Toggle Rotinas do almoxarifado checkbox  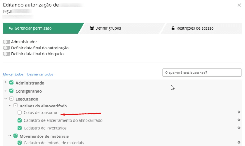pos(16,106)
